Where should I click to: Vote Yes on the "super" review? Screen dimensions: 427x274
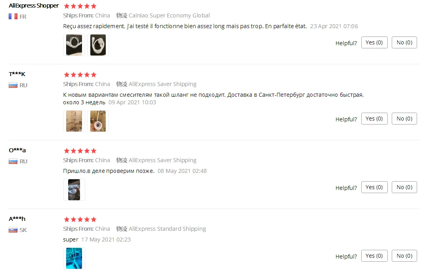point(374,256)
